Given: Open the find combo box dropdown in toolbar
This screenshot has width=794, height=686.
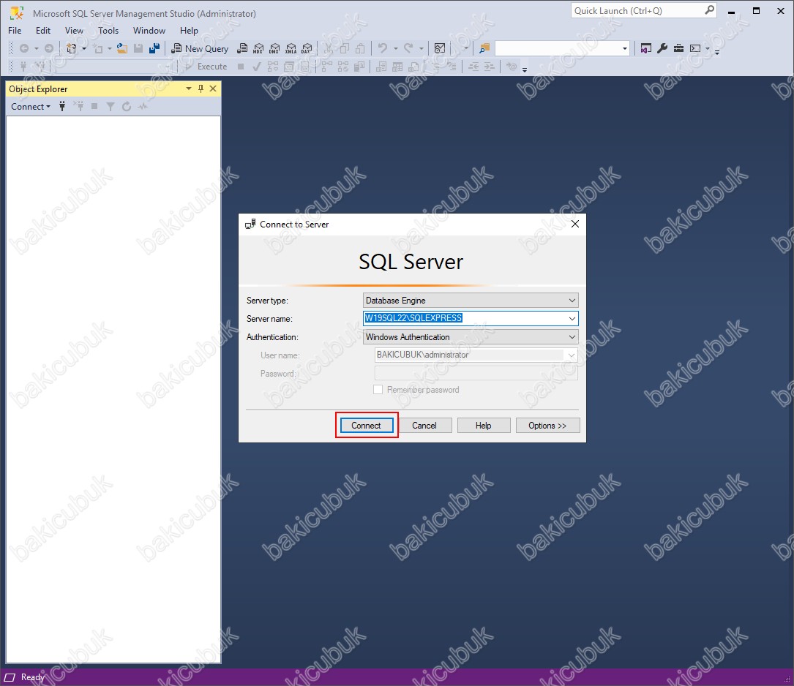Looking at the screenshot, I should [624, 48].
